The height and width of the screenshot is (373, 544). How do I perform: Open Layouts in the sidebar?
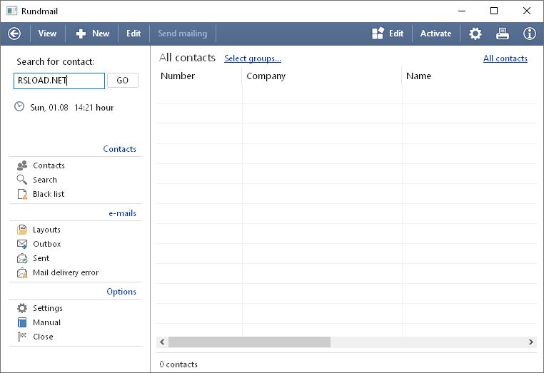coord(46,230)
